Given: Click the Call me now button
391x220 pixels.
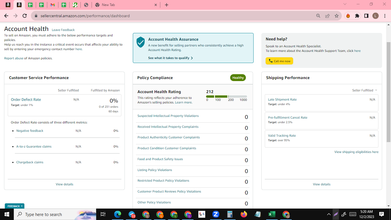Looking at the screenshot, I should (x=279, y=61).
